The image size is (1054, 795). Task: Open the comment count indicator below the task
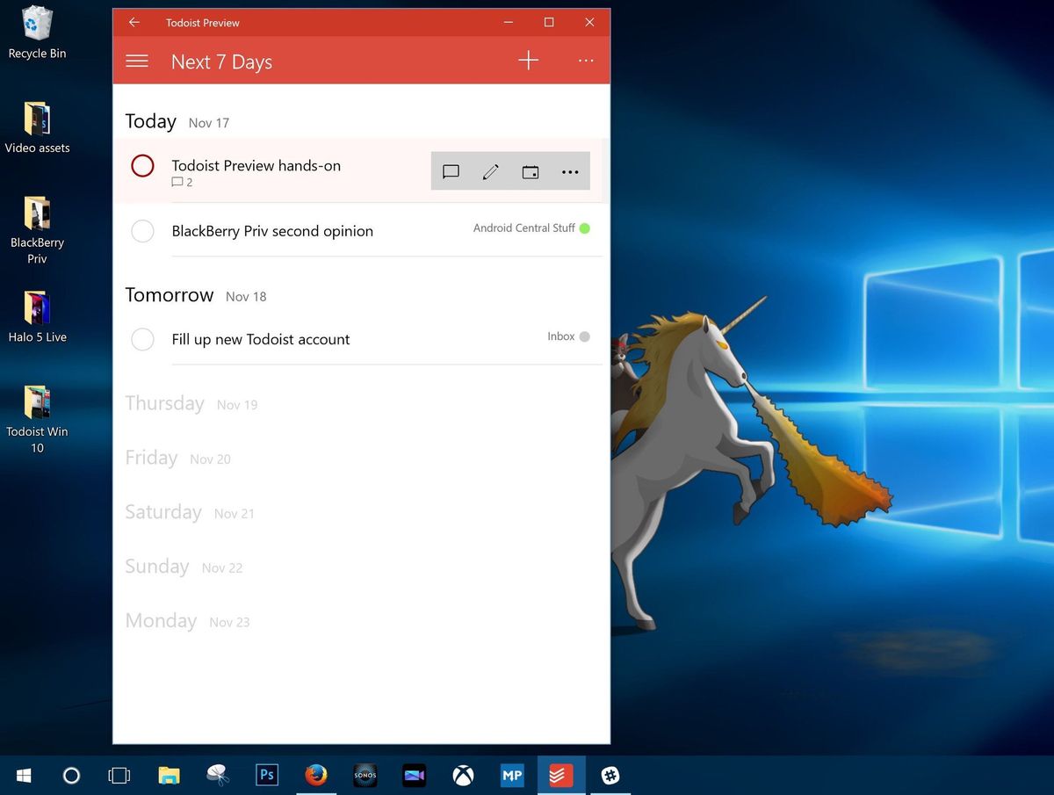[x=181, y=182]
